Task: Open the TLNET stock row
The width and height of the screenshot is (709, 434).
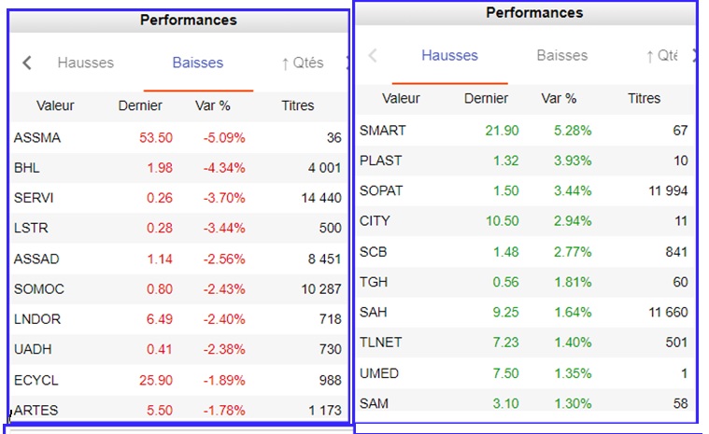Action: tap(381, 343)
